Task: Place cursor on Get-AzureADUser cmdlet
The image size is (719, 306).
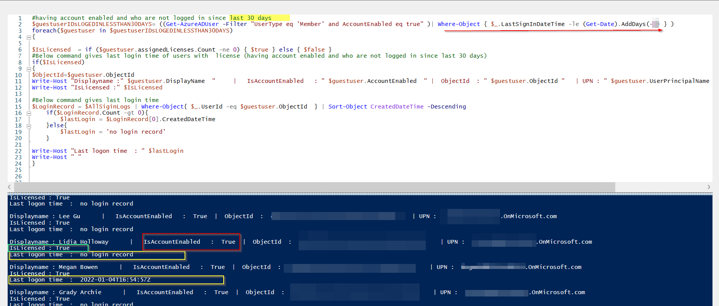Action: (x=192, y=24)
